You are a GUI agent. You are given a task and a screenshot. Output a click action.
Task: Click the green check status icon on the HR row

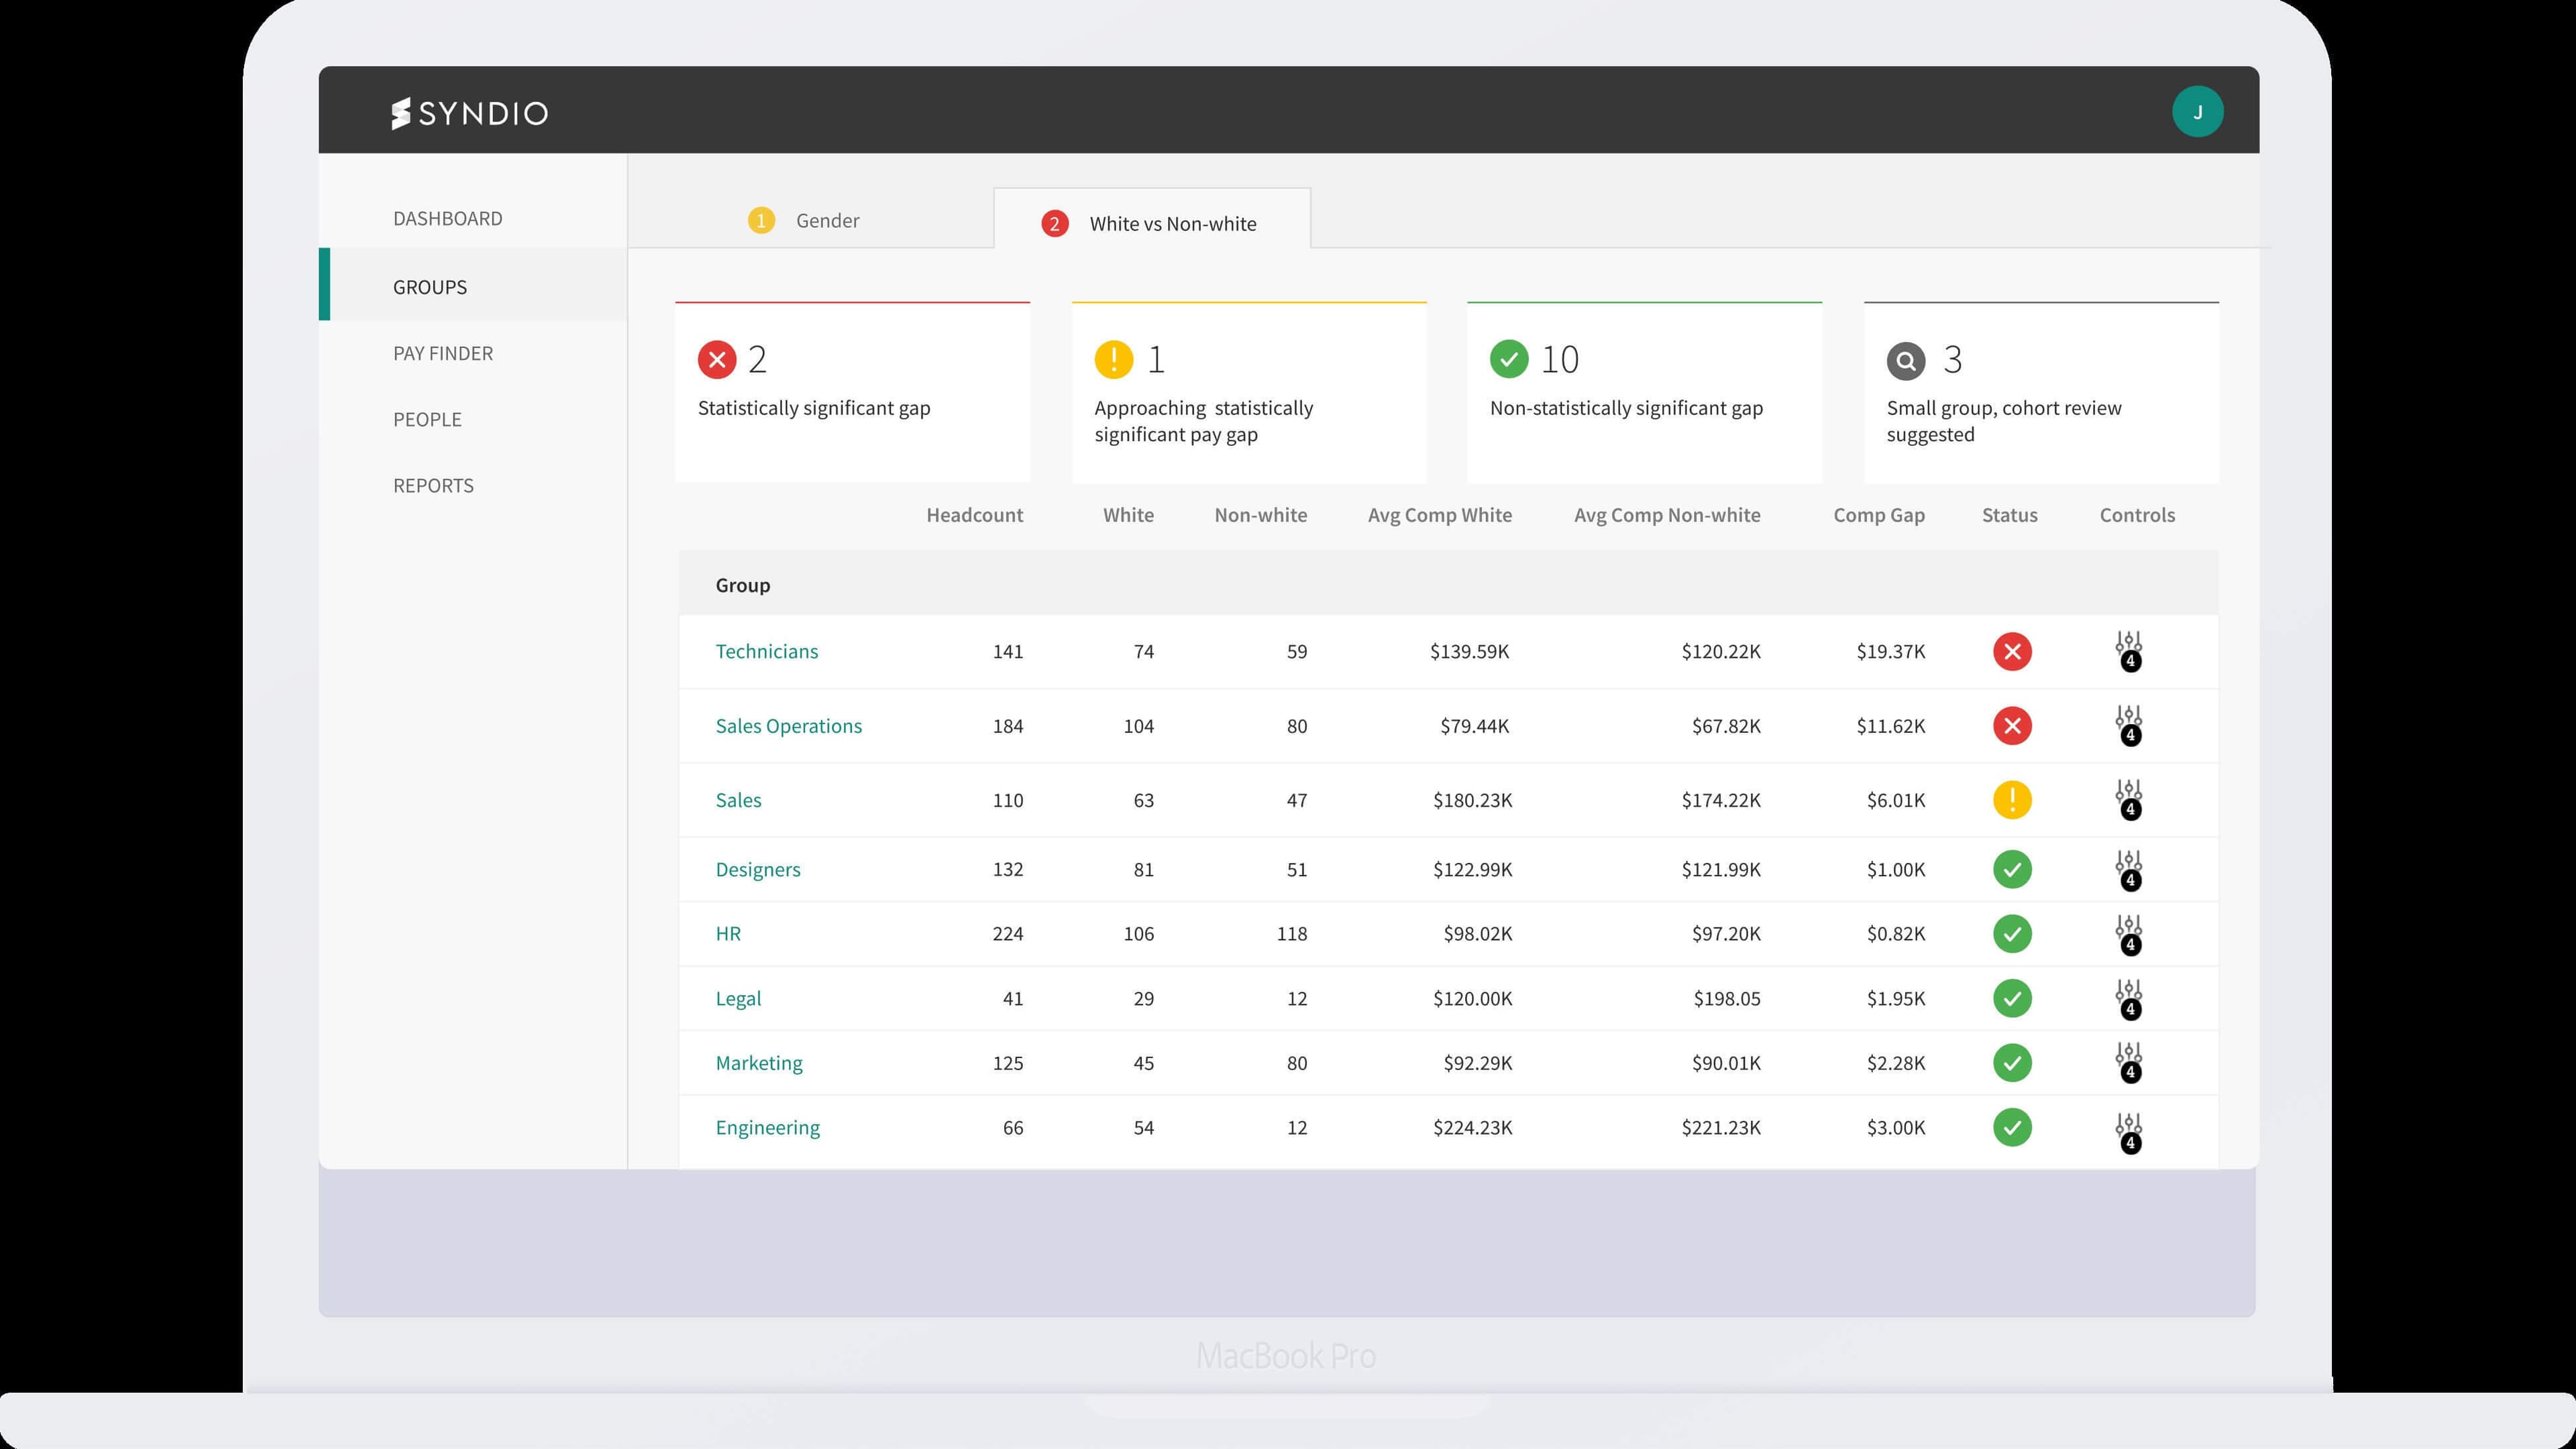pos(2013,933)
